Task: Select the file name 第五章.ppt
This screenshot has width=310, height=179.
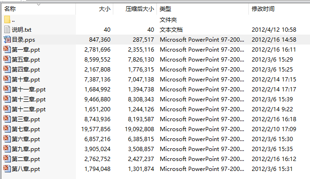Action: (x=26, y=60)
